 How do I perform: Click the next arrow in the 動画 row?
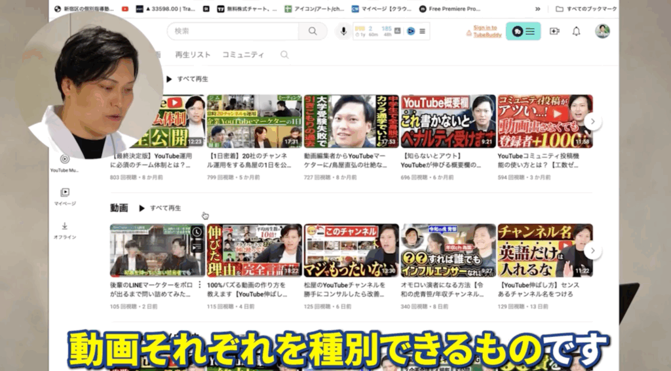[592, 250]
